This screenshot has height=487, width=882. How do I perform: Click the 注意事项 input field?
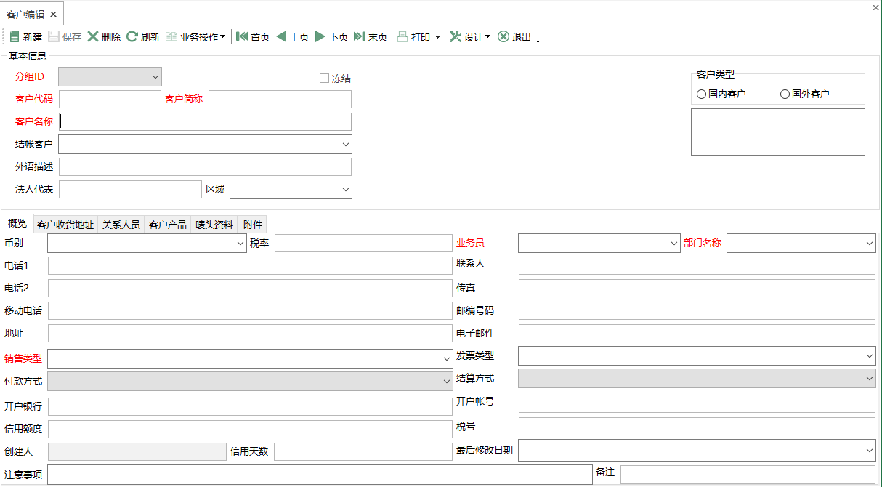coord(320,474)
